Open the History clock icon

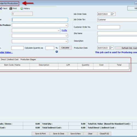click(x=22, y=8)
